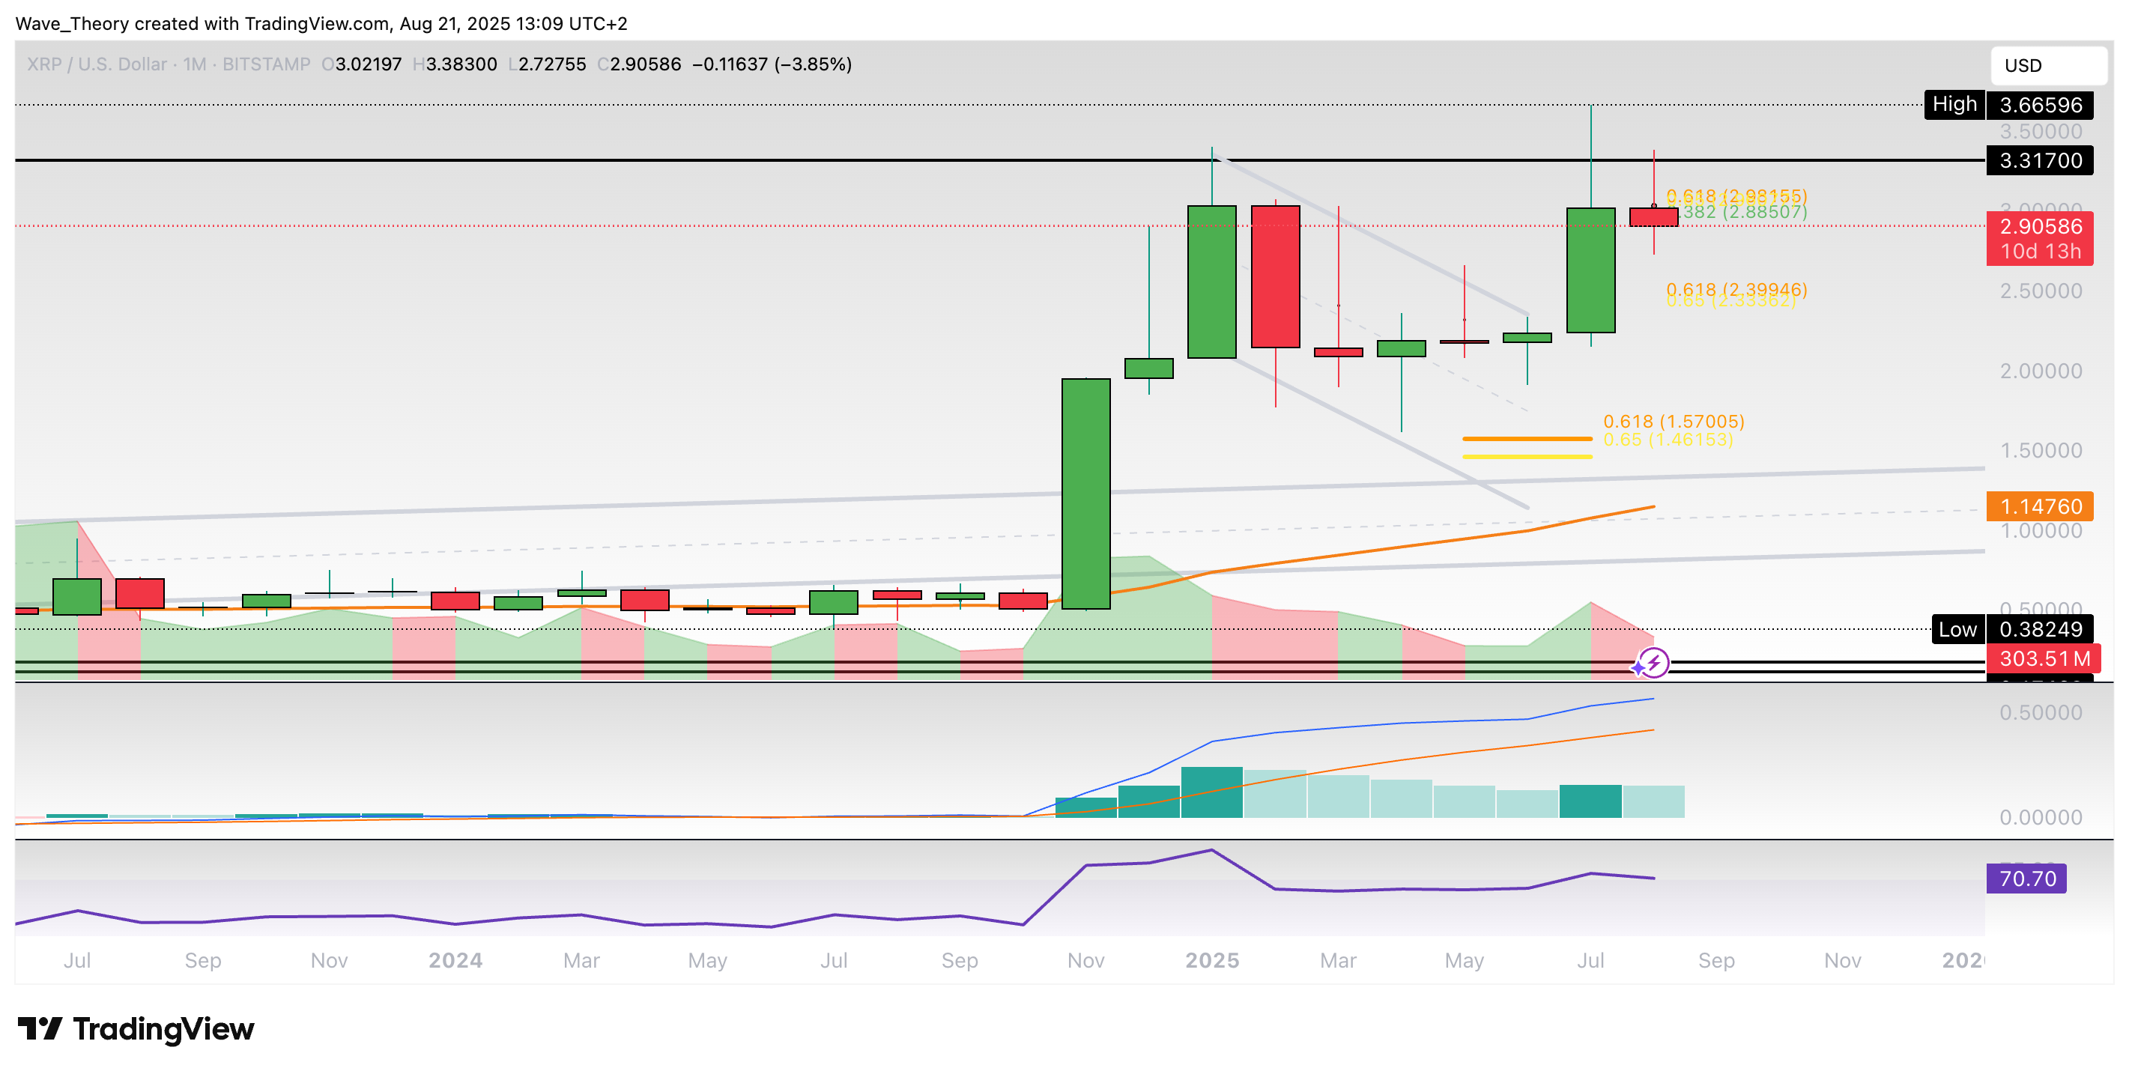Click the XRP / U.S. Dollar symbol title
Image resolution: width=2129 pixels, height=1074 pixels.
[97, 64]
